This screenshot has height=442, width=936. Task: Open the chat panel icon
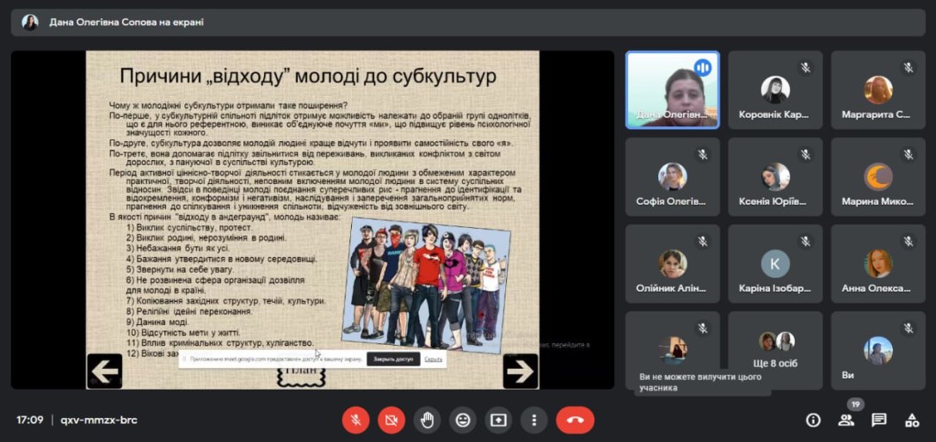click(878, 420)
